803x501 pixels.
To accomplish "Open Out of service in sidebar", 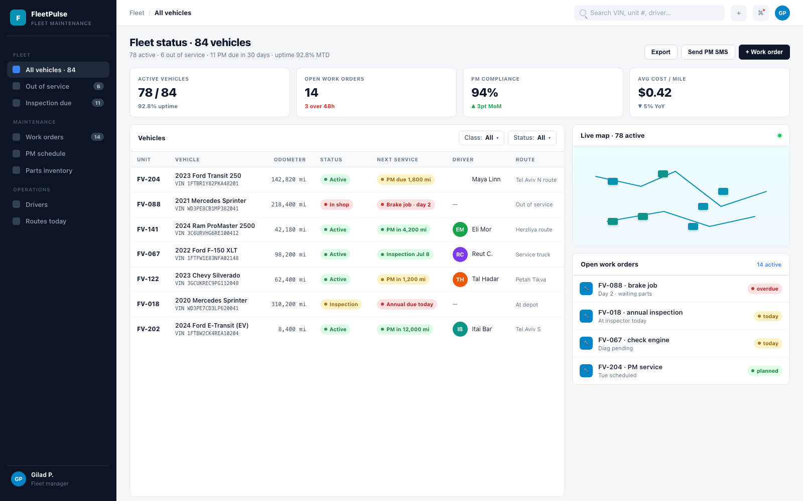I will (58, 86).
